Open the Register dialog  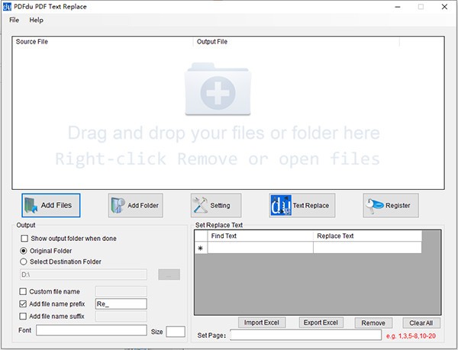tap(391, 205)
